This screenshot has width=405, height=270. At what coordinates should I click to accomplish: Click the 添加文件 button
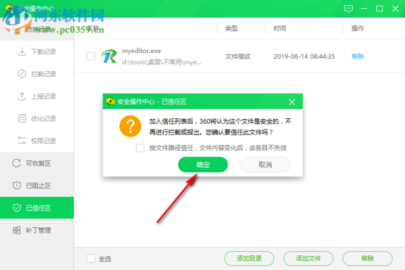(308, 258)
